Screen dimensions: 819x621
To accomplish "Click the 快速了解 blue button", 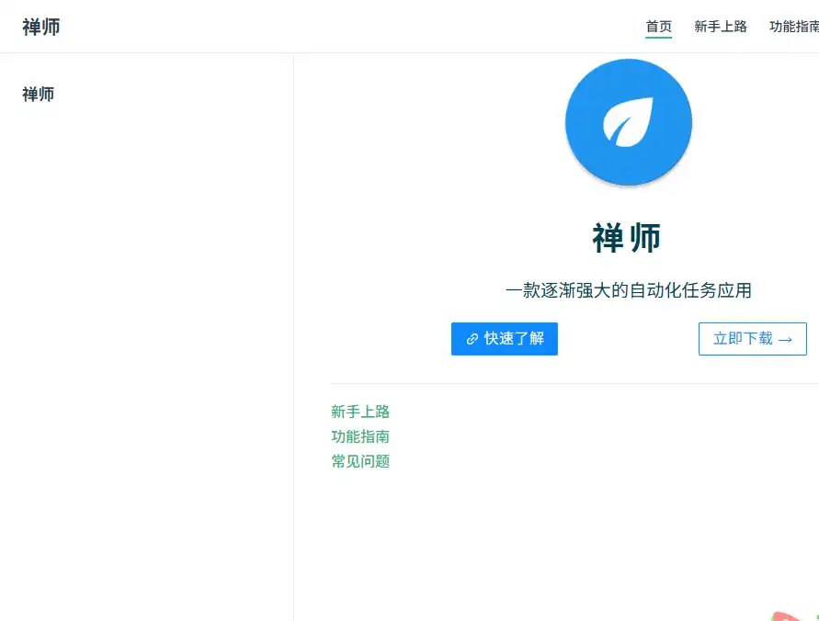I will click(504, 339).
